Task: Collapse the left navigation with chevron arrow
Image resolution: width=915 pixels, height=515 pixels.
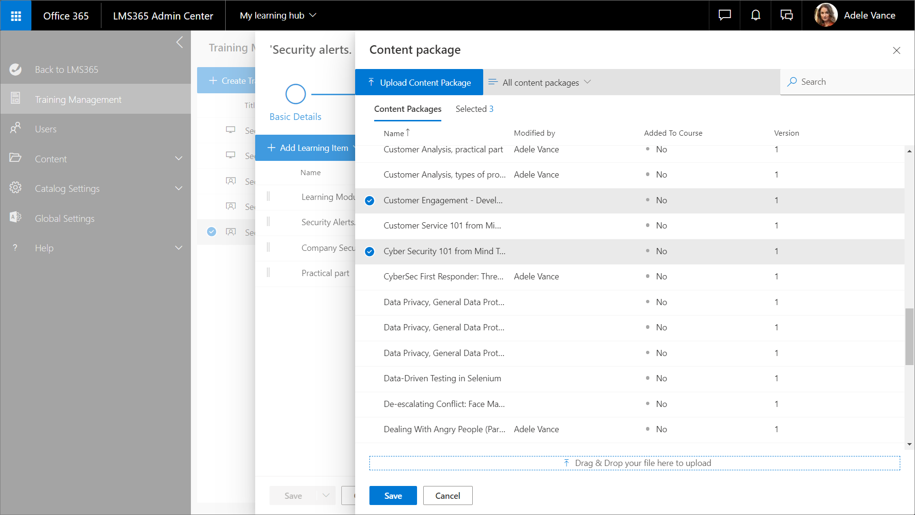Action: coord(179,42)
